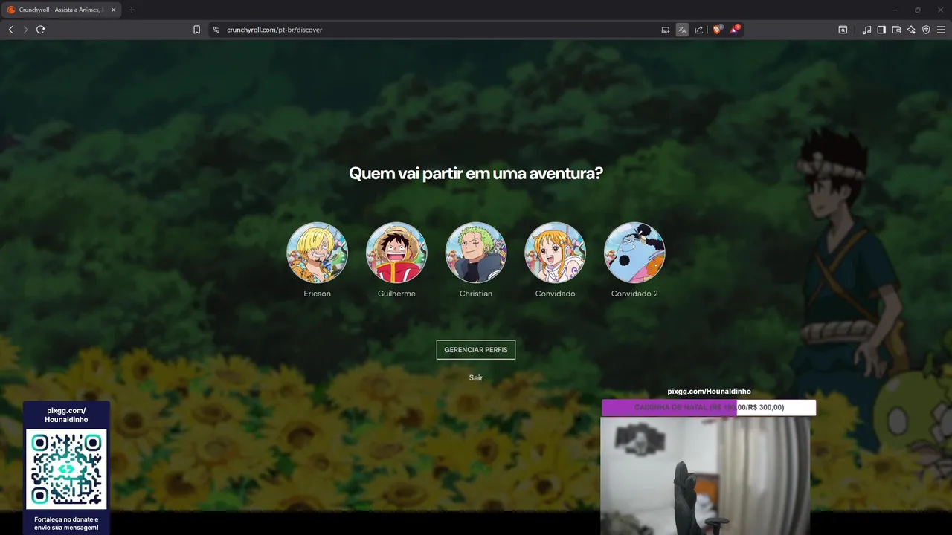Viewport: 952px width, 535px height.
Task: Open Brave Shields lion icon
Action: pyautogui.click(x=718, y=30)
